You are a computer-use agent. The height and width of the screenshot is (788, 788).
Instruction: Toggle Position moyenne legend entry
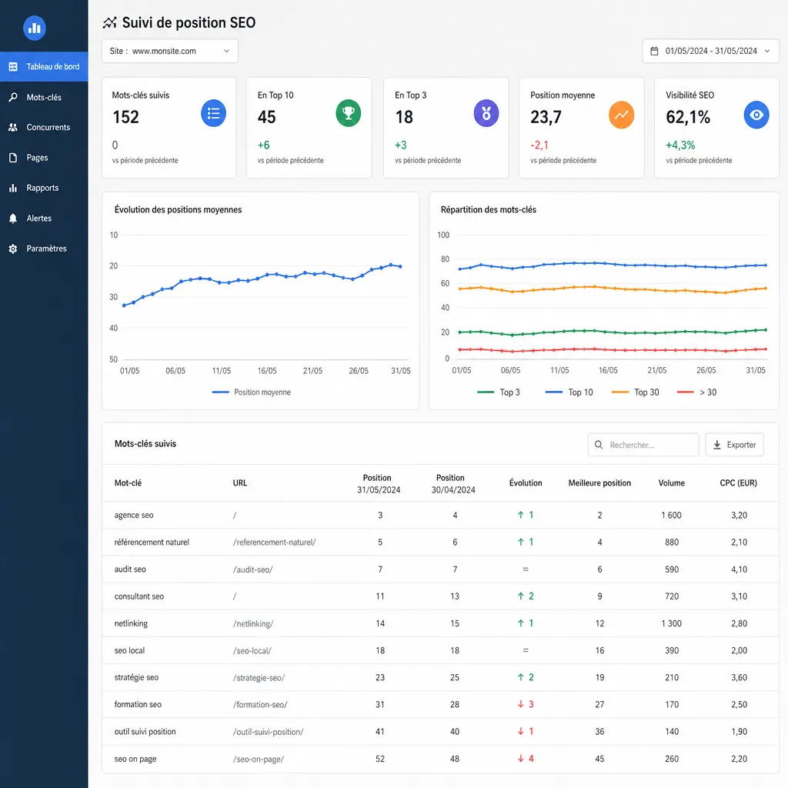252,392
